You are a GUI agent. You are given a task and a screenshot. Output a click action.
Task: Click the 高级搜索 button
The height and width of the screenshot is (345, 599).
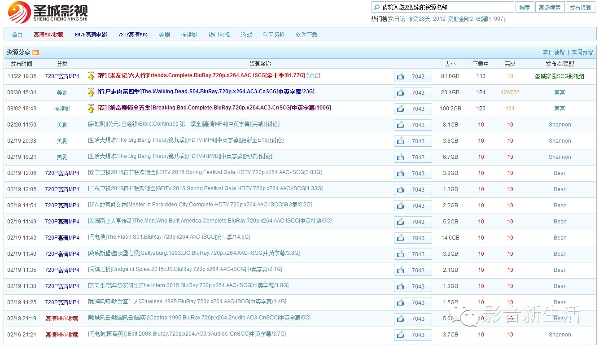[549, 7]
